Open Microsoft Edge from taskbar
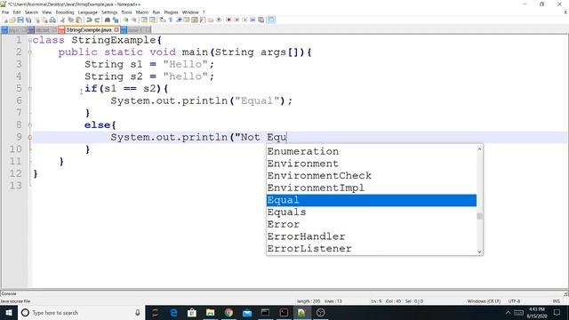Image resolution: width=569 pixels, height=320 pixels. tap(173, 313)
